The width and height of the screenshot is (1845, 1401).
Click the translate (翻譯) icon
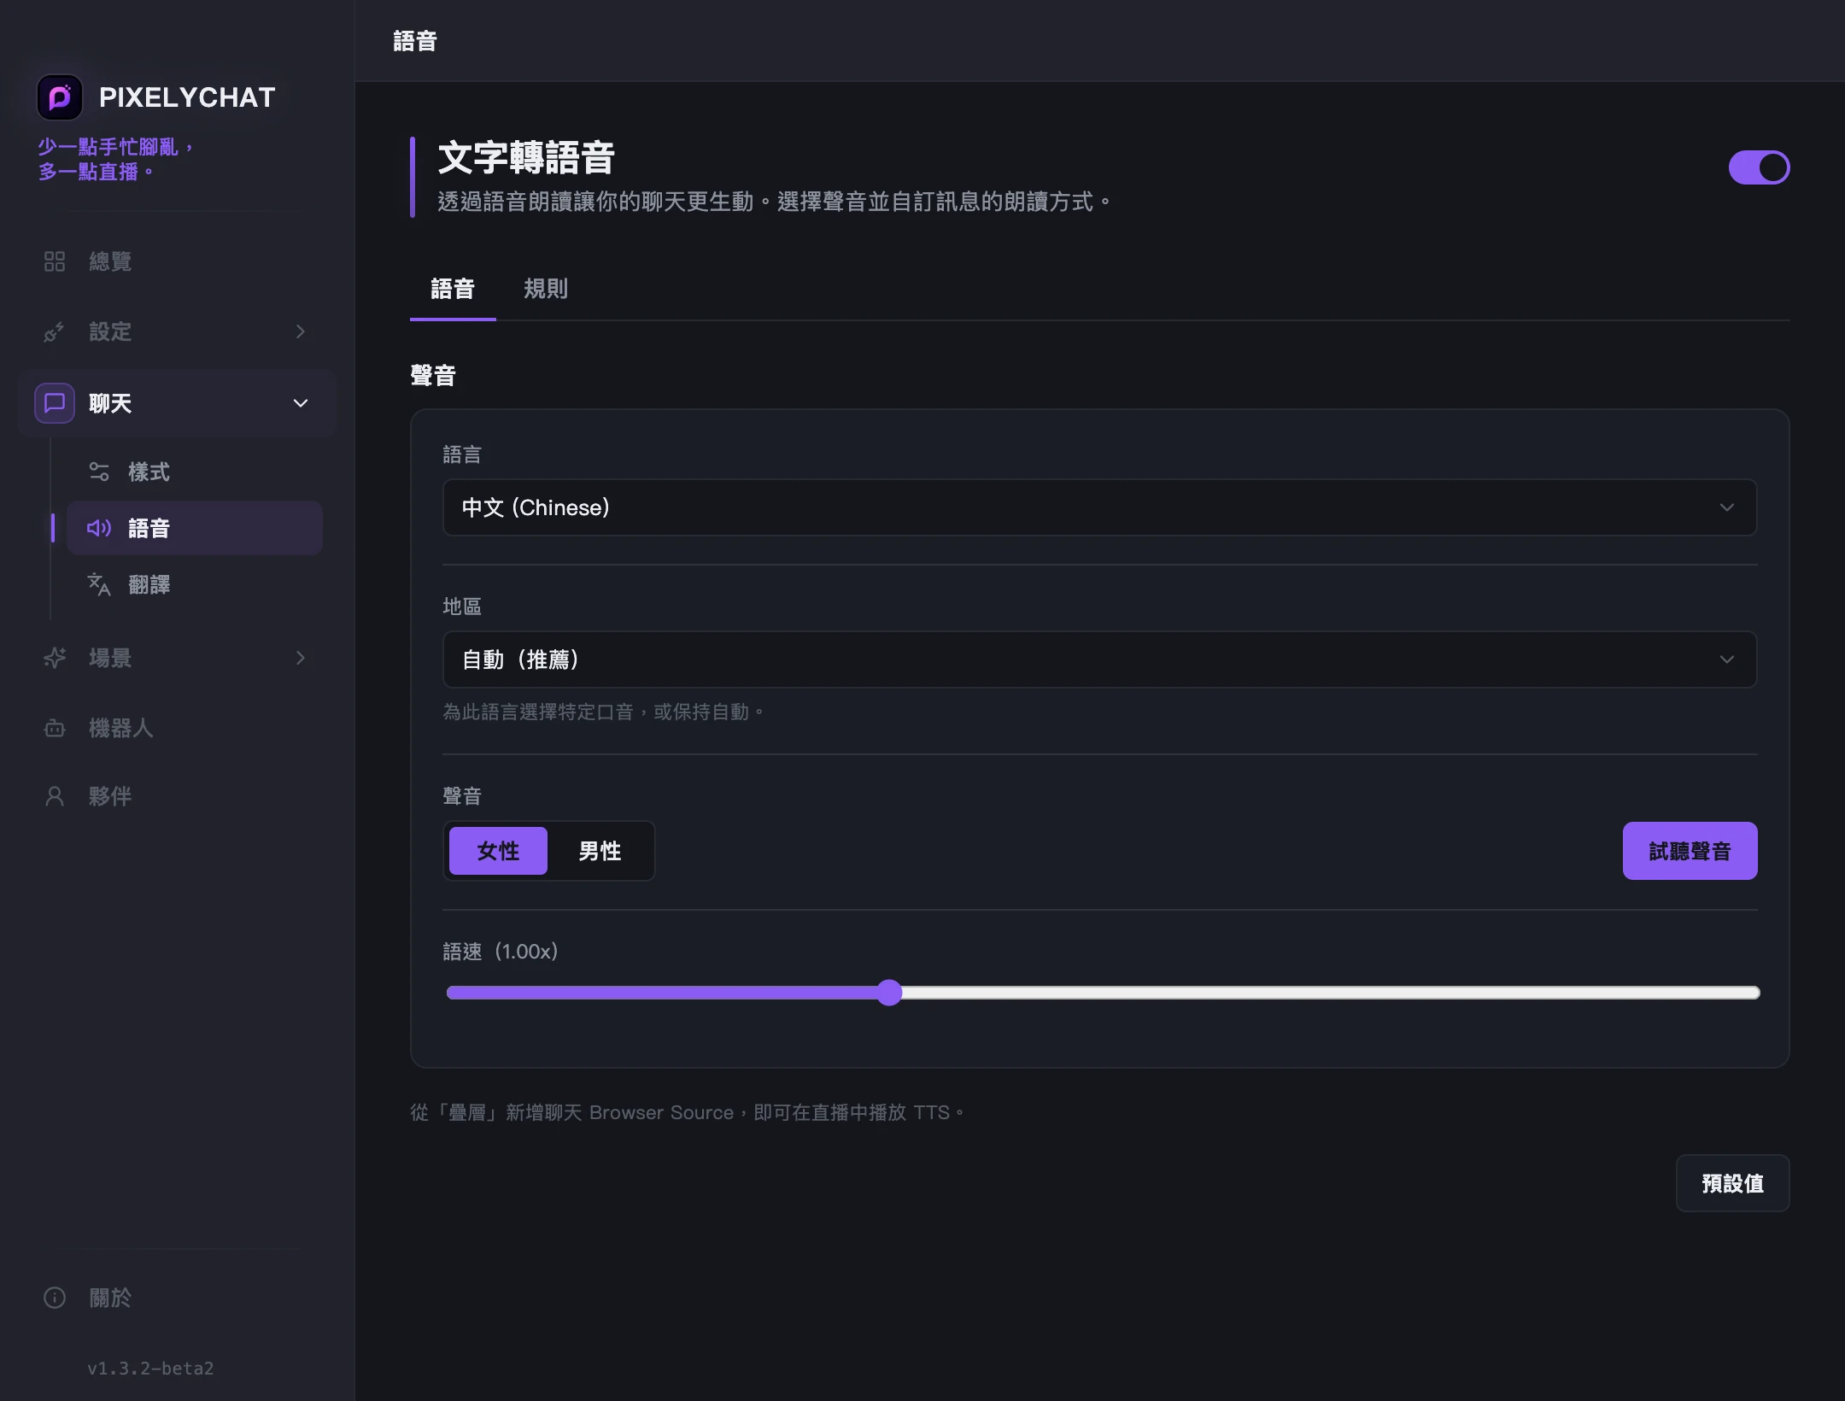pyautogui.click(x=99, y=584)
